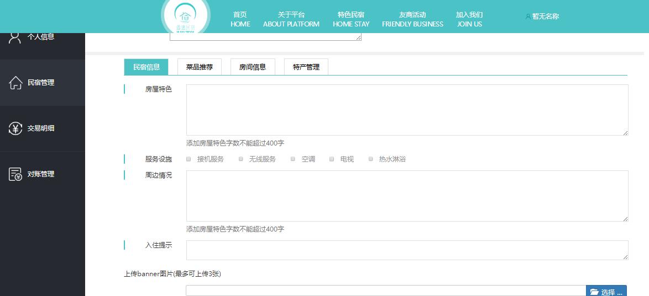Click into the 房屋特色 text area
Viewport: 649px width, 296px height.
(x=407, y=110)
